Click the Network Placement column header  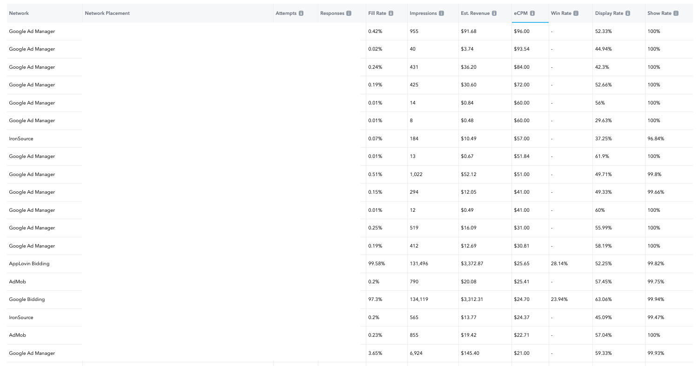pyautogui.click(x=107, y=13)
